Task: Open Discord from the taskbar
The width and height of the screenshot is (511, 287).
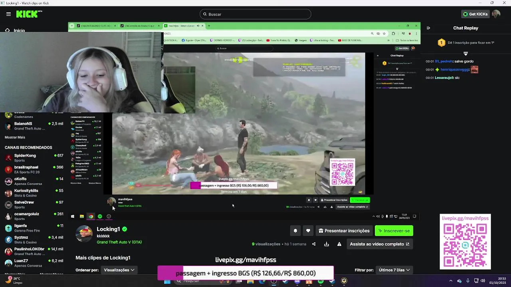Action: pos(297,281)
